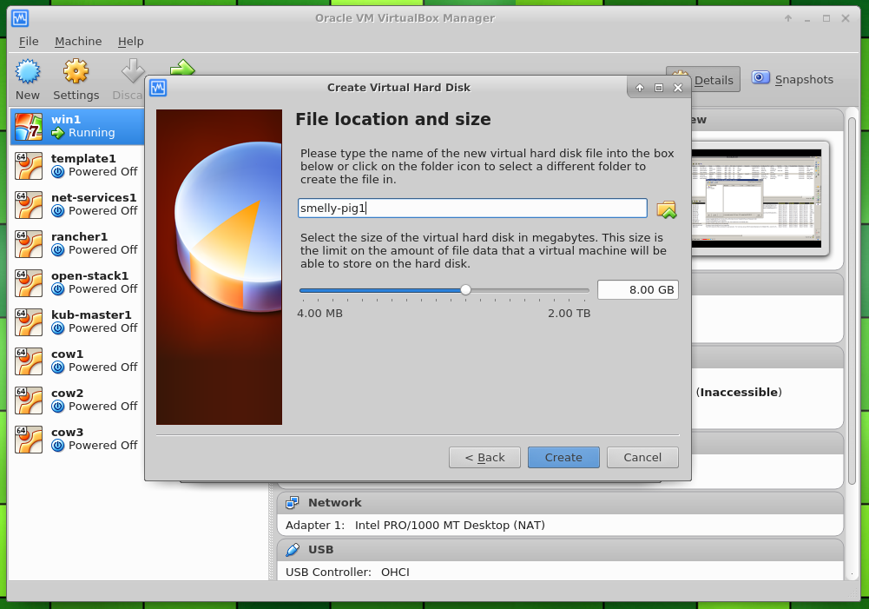Close the Create Virtual Hard Disk dialog

pos(678,88)
